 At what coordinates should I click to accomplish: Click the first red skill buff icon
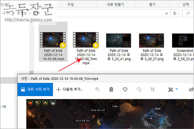click(x=30, y=103)
